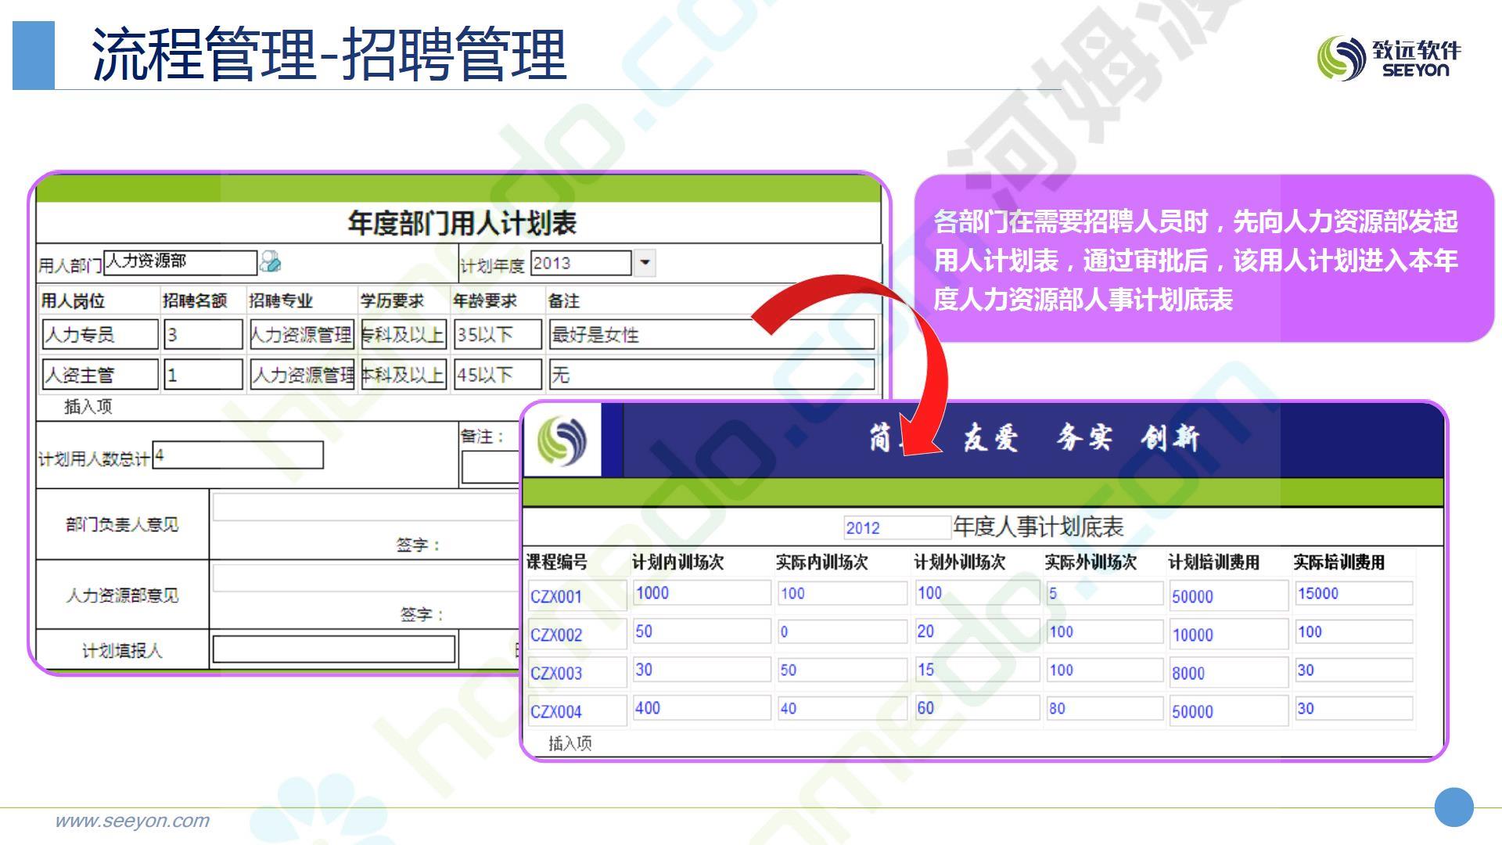This screenshot has height=845, width=1502.
Task: Click the headcount field for 人力专员
Action: (203, 335)
